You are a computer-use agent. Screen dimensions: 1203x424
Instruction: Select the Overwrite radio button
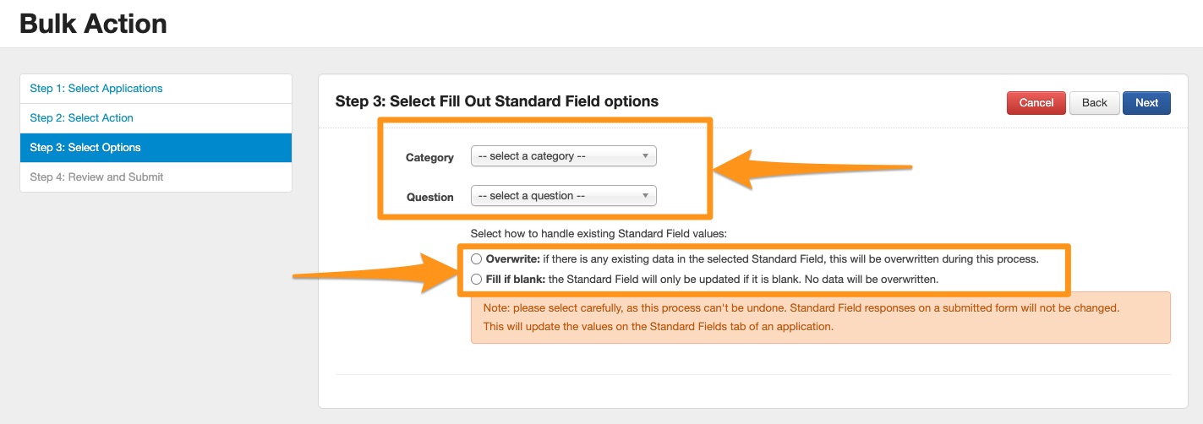tap(477, 258)
